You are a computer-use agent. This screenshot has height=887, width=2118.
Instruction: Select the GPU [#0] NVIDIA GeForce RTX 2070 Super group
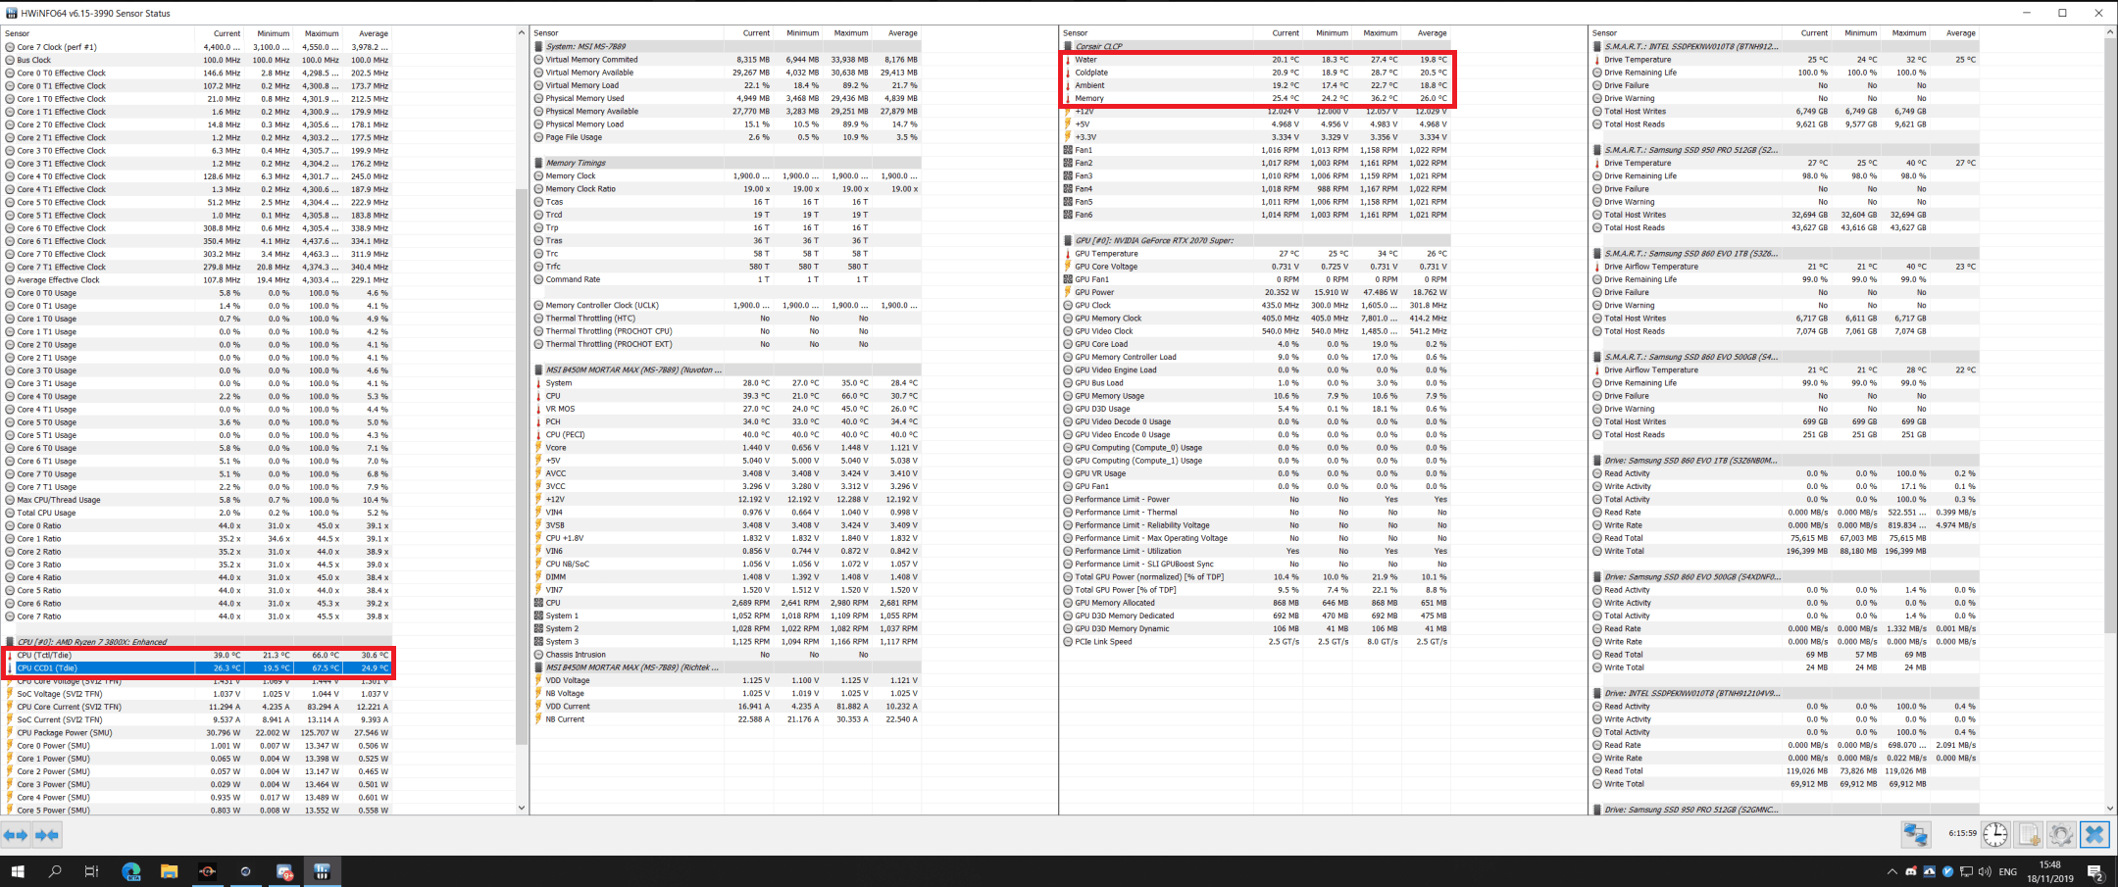click(x=1257, y=240)
